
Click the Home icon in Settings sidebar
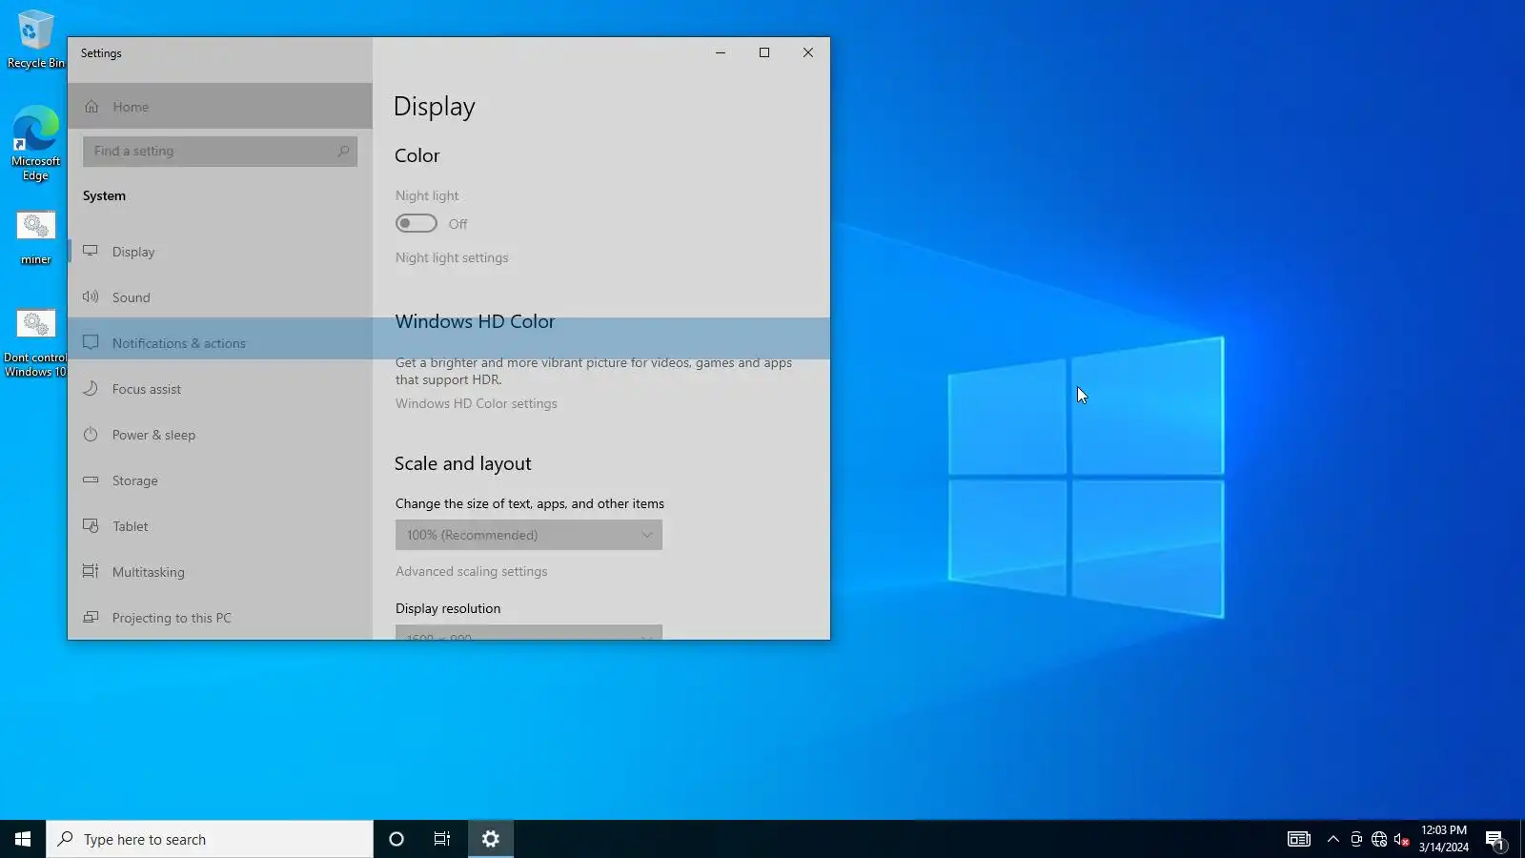pos(91,107)
